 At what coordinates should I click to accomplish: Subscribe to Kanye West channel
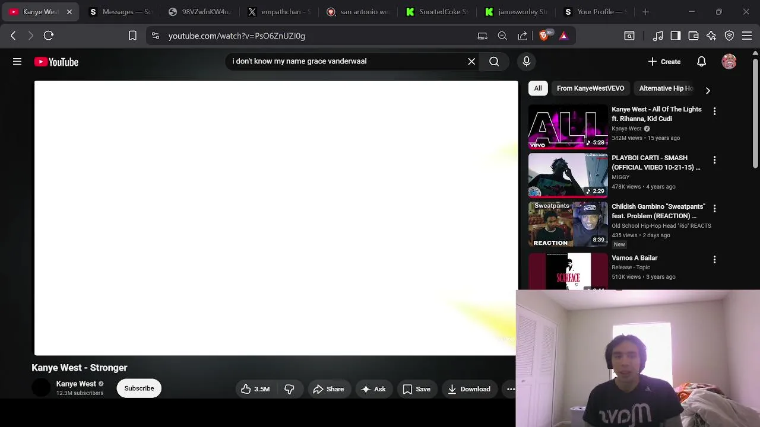[x=139, y=388]
